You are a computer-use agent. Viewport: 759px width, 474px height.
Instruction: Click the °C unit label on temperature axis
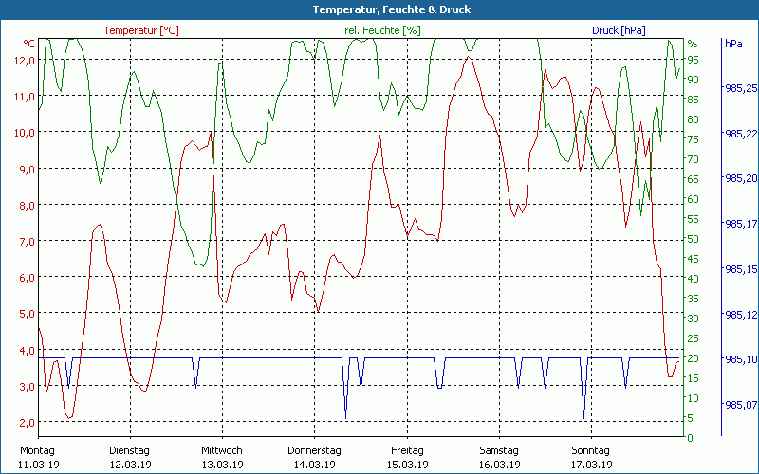[28, 44]
